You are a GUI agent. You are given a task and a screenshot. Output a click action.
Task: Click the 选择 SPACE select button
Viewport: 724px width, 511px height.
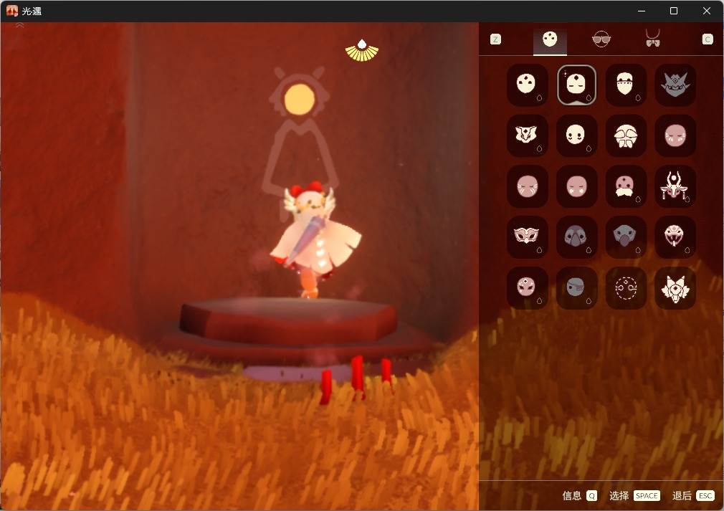click(635, 496)
